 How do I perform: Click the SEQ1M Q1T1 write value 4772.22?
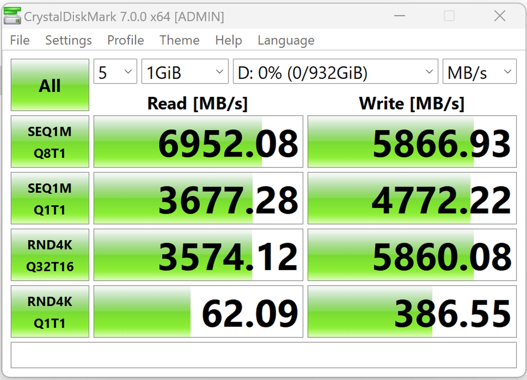pyautogui.click(x=412, y=198)
